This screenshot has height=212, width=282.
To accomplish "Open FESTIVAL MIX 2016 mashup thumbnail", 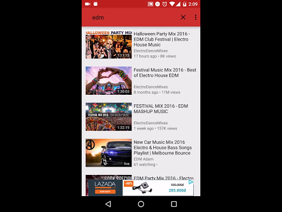I will point(109,117).
